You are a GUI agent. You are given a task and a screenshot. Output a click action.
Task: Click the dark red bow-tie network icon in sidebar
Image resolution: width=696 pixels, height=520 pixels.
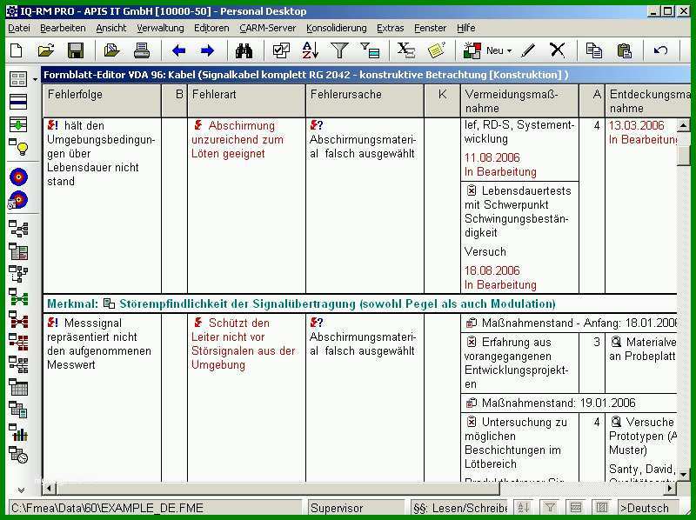tap(18, 320)
